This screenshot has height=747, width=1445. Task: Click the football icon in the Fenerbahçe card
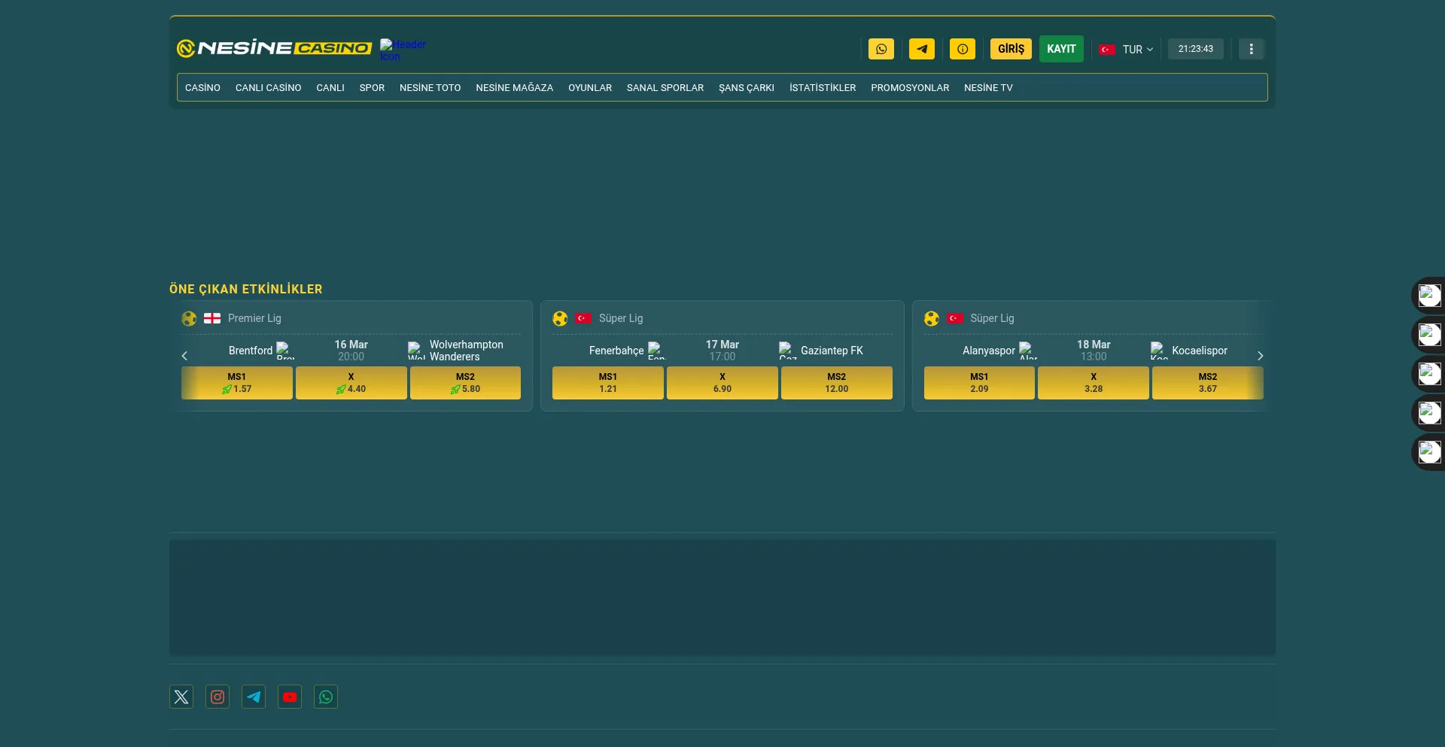[x=560, y=318]
